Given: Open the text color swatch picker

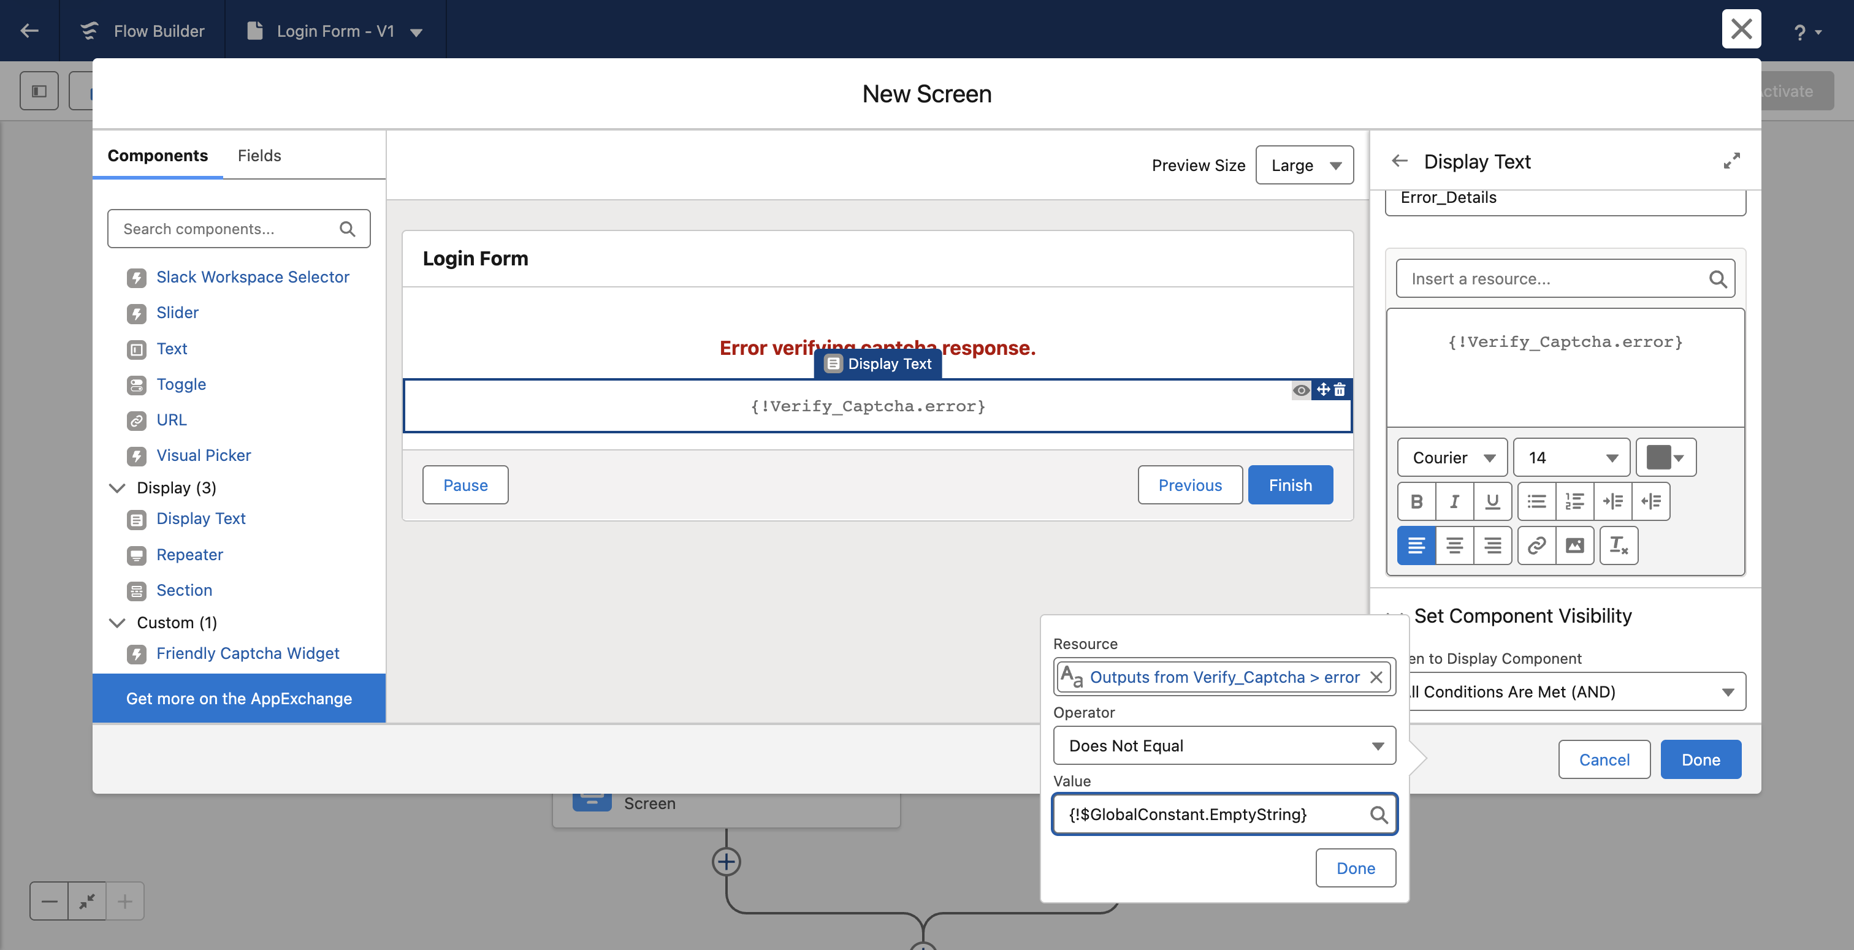Looking at the screenshot, I should 1666,458.
